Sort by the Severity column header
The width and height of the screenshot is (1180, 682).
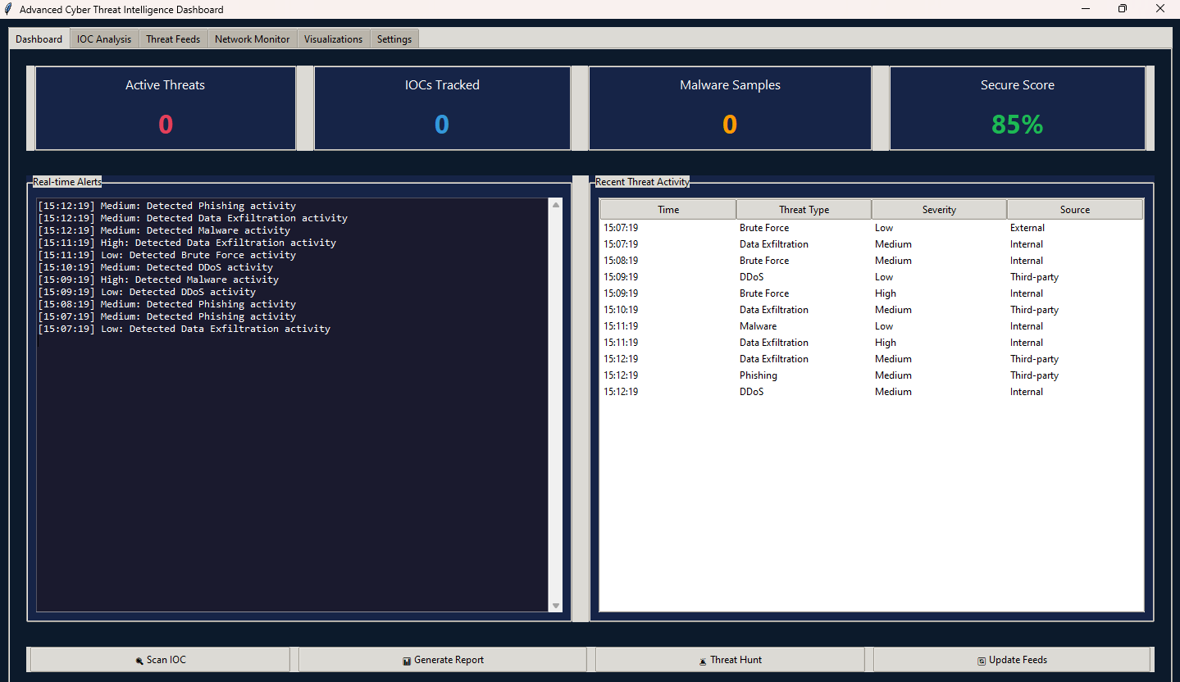point(939,210)
